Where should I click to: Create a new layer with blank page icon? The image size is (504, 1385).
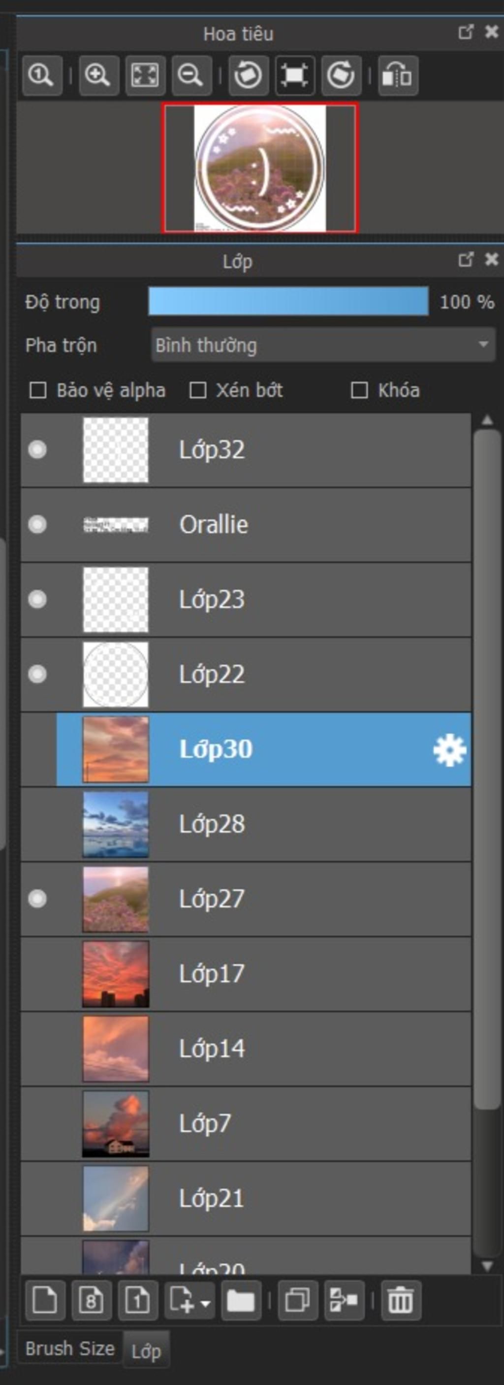pyautogui.click(x=45, y=1301)
